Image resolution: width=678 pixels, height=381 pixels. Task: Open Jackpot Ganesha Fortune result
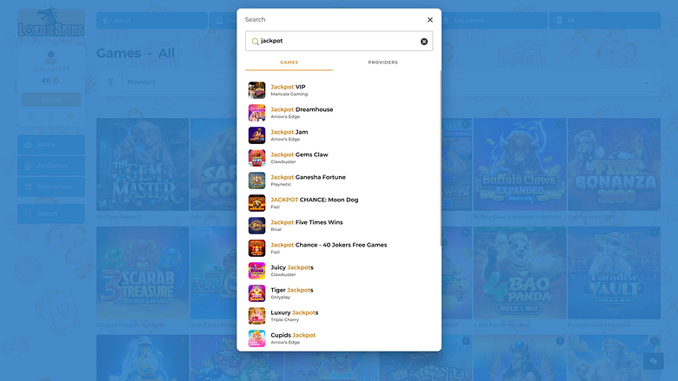[308, 181]
